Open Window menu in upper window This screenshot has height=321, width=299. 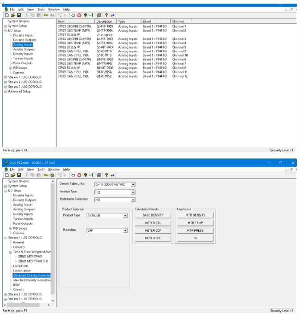coord(54,9)
